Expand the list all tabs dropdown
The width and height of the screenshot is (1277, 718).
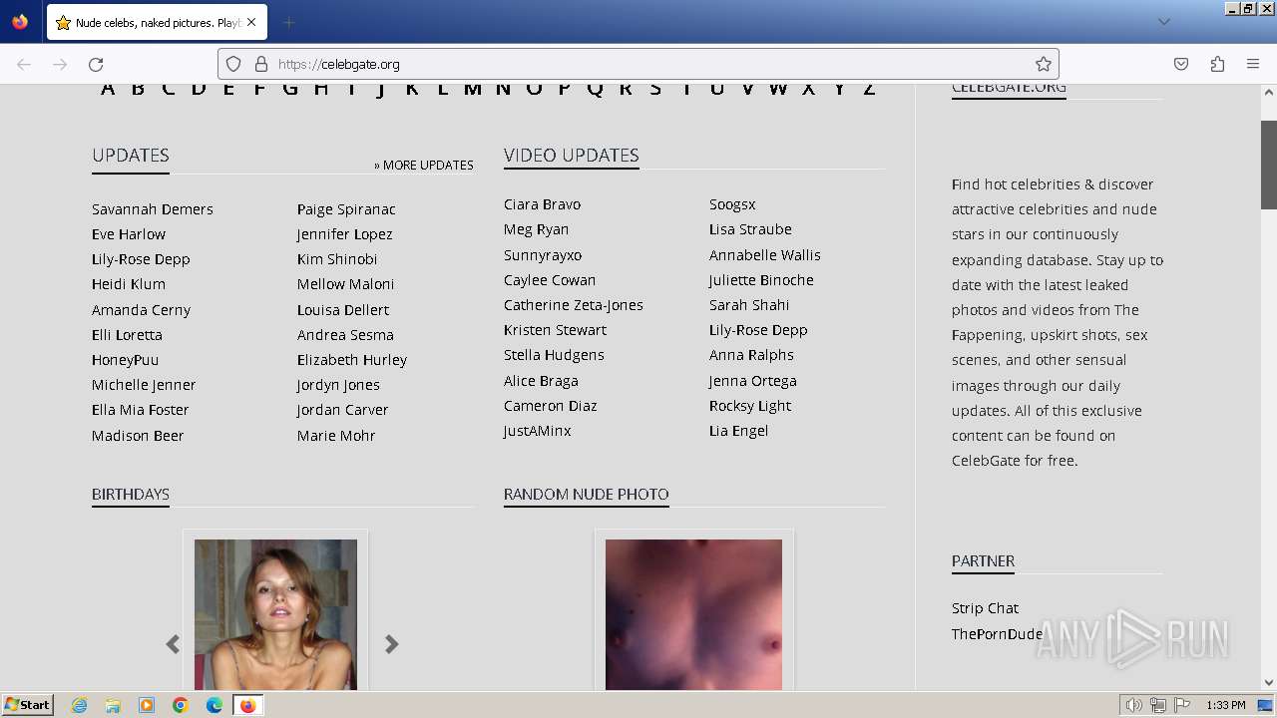[x=1163, y=22]
